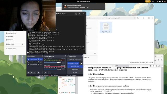Open source properties gear in OBS Sources panel

click(35, 73)
